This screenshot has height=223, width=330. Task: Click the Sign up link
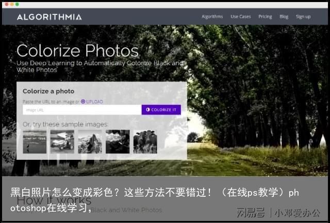click(x=303, y=16)
